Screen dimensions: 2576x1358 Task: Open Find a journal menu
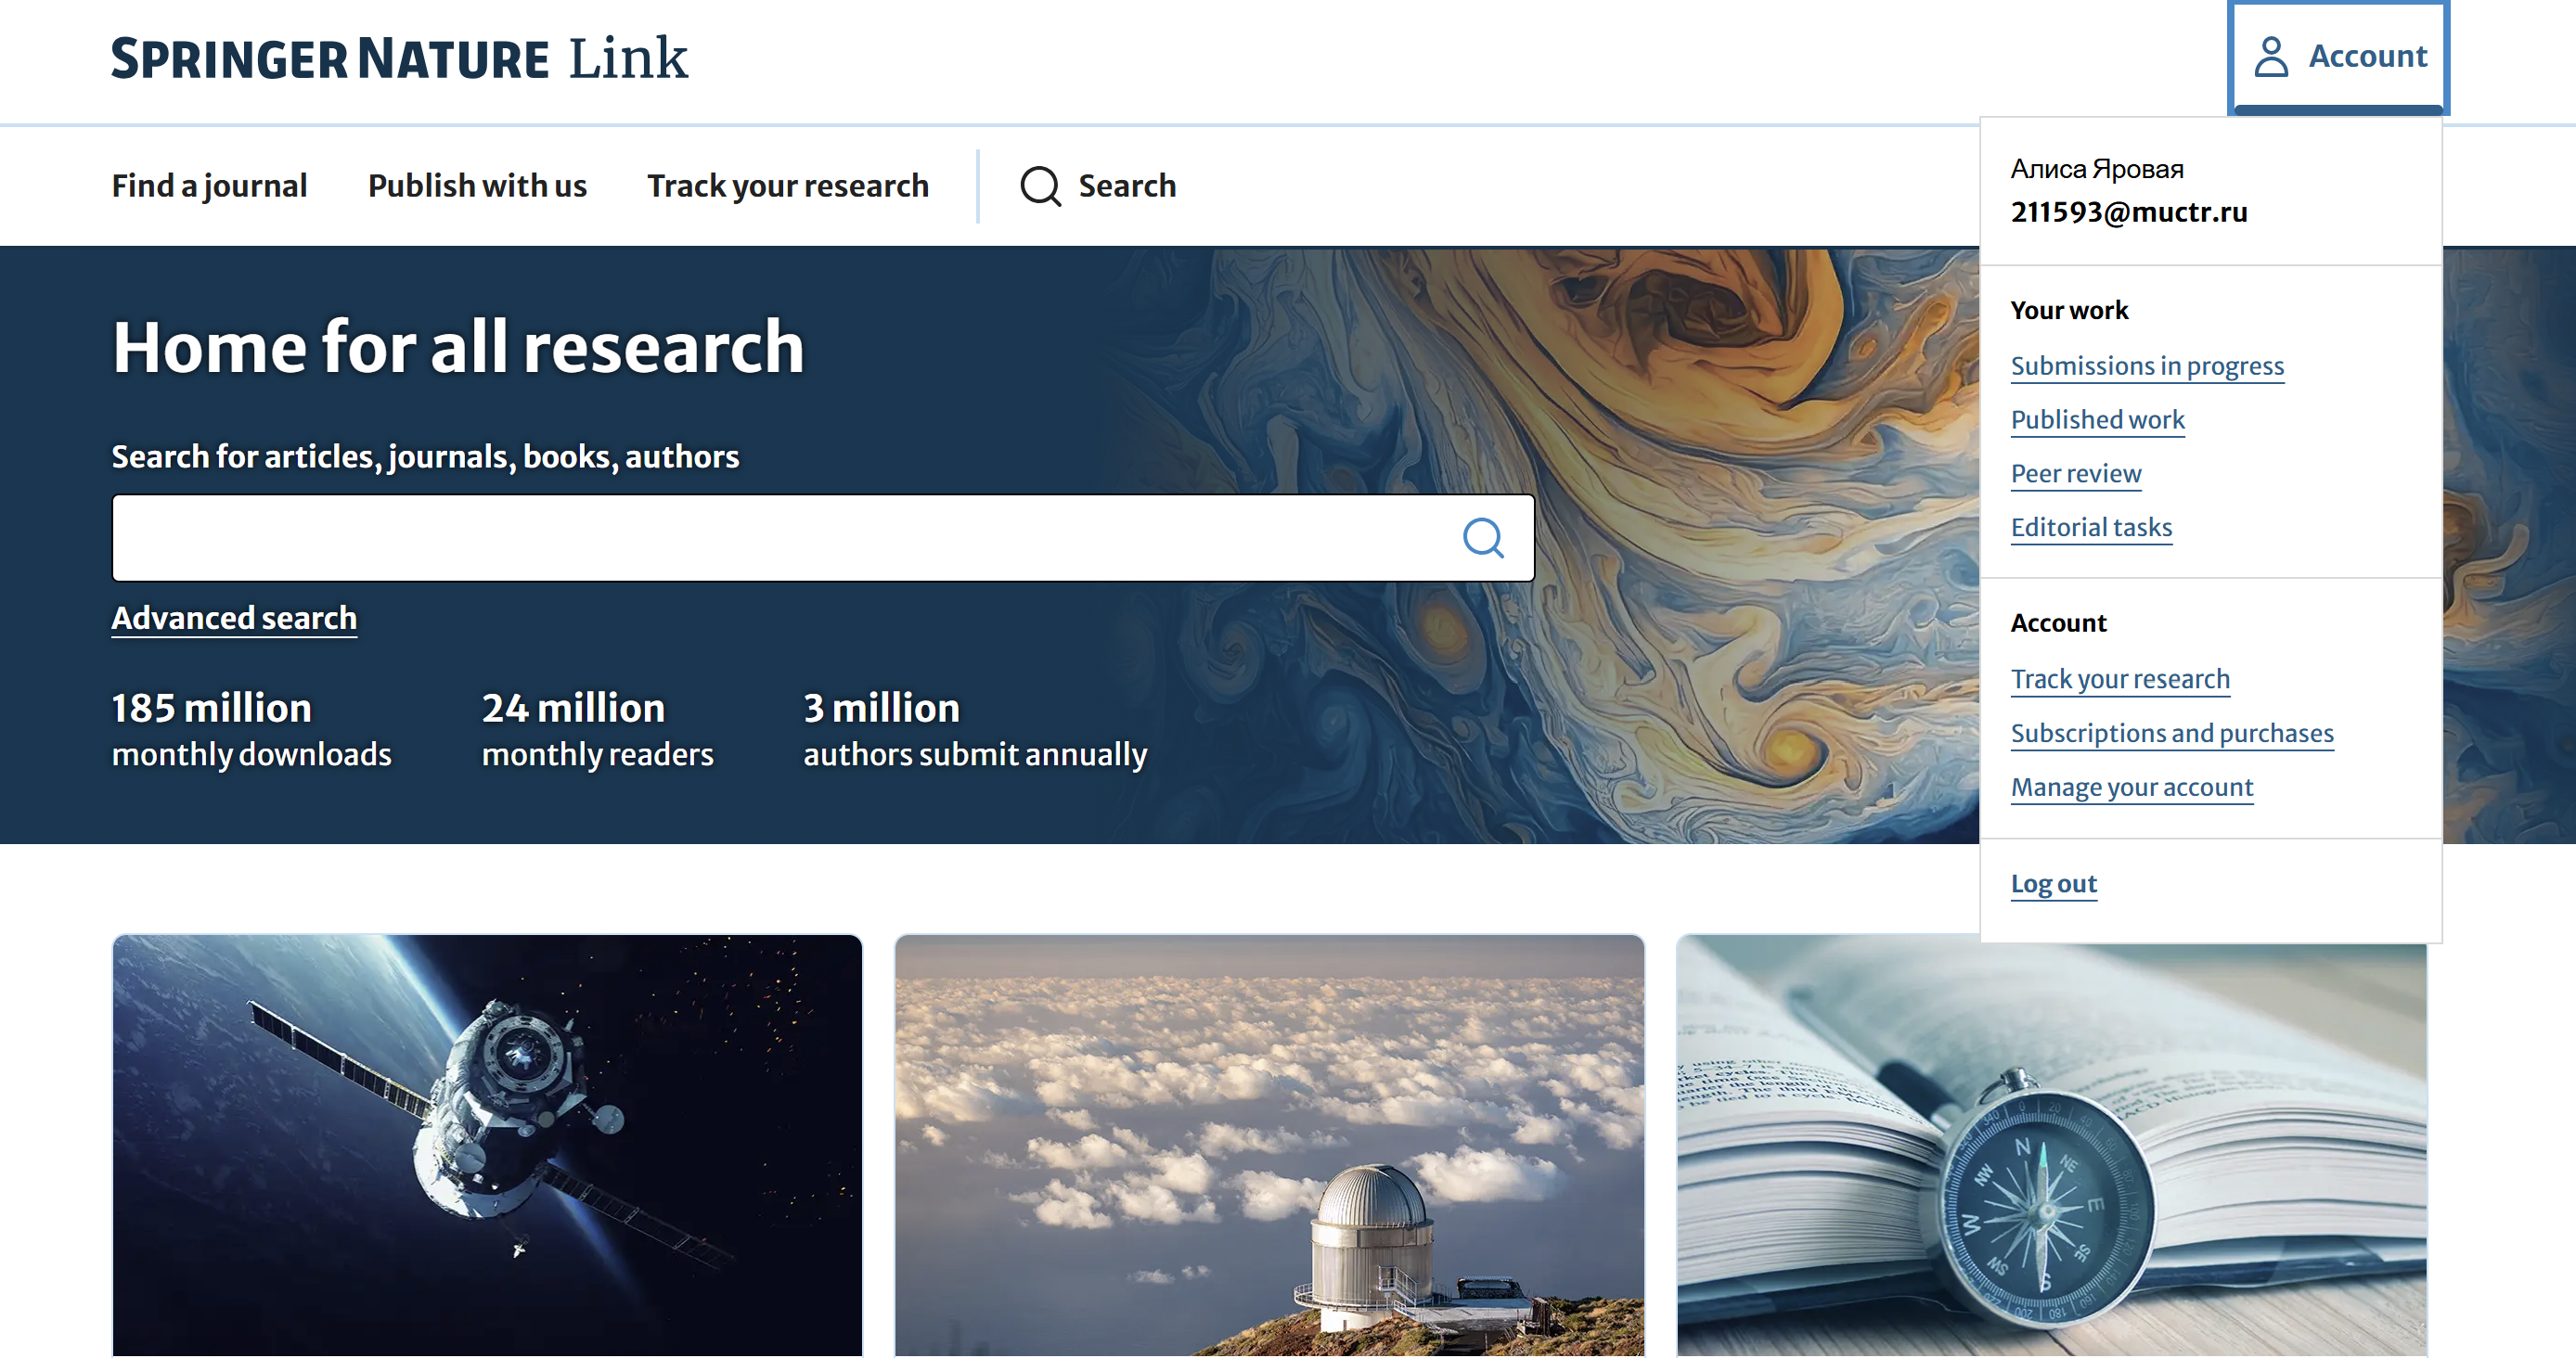(x=209, y=186)
